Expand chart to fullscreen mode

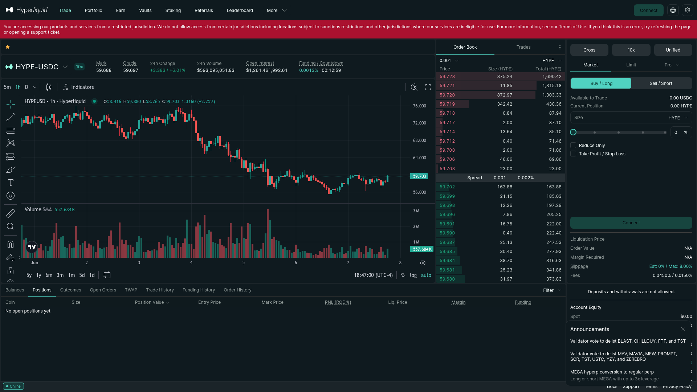pyautogui.click(x=428, y=87)
